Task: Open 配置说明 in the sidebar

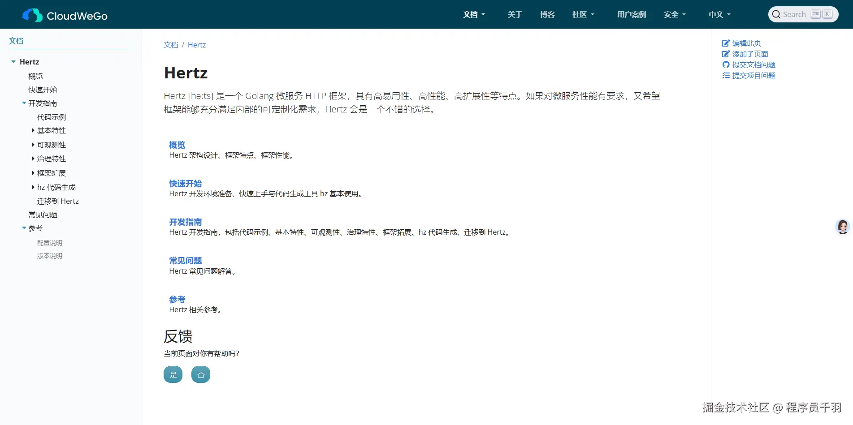Action: (x=50, y=243)
